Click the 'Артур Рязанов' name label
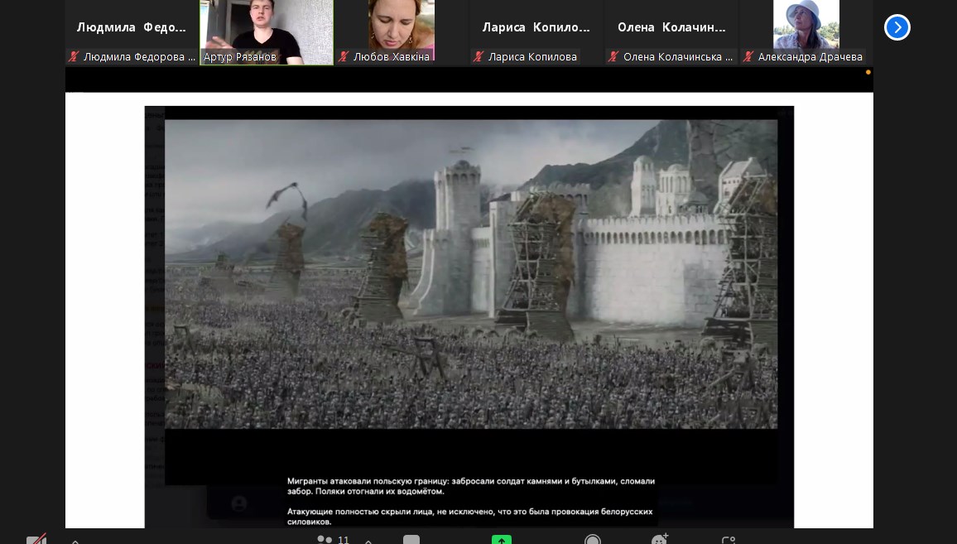The height and width of the screenshot is (544, 957). click(x=240, y=57)
